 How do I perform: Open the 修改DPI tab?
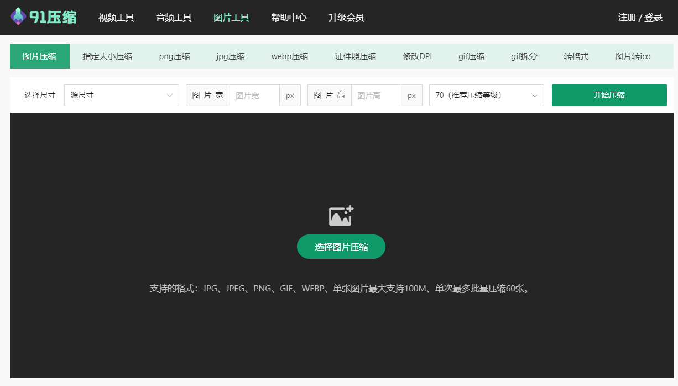click(x=417, y=56)
